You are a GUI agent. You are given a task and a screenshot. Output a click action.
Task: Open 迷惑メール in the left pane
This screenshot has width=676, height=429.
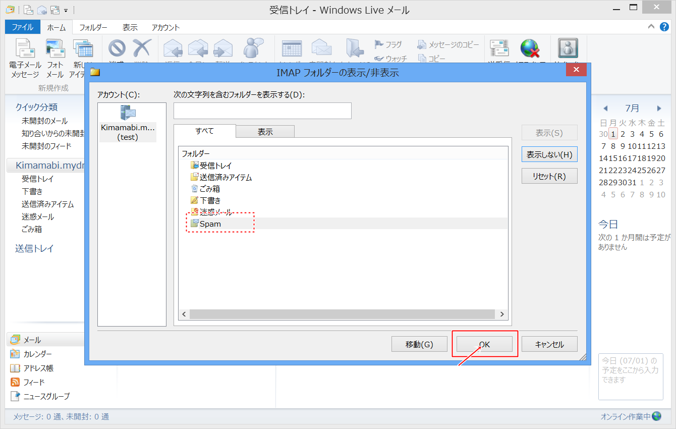[x=38, y=217]
